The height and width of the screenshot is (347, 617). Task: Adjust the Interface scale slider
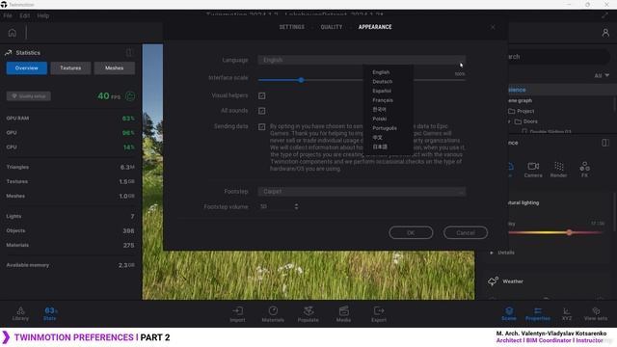tap(301, 80)
